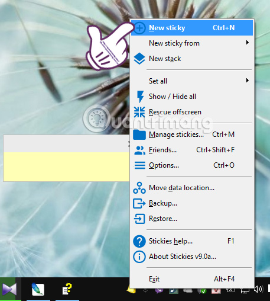Click the volume speaker icon in the system tray

(258, 290)
